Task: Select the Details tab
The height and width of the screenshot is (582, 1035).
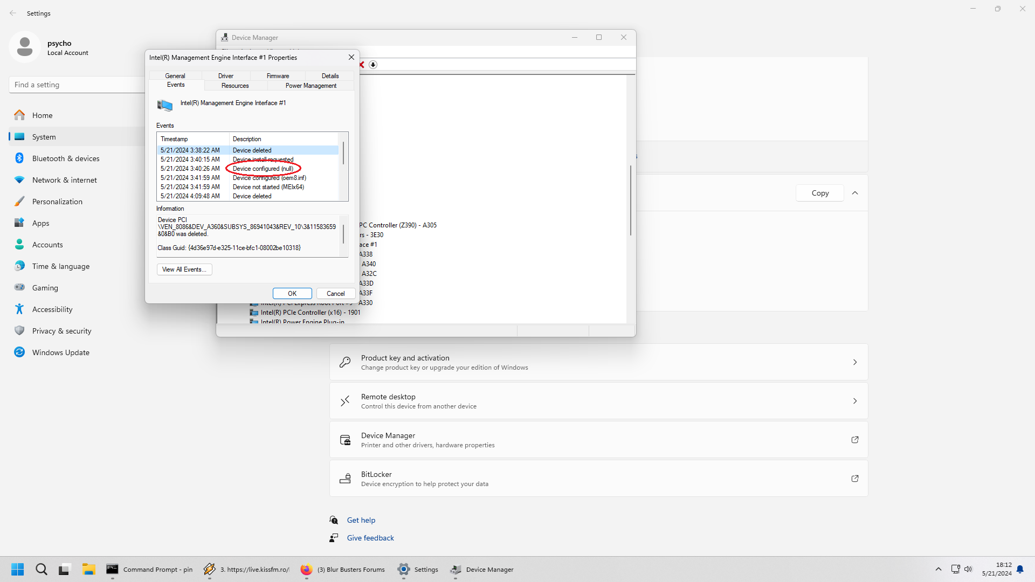Action: click(330, 76)
